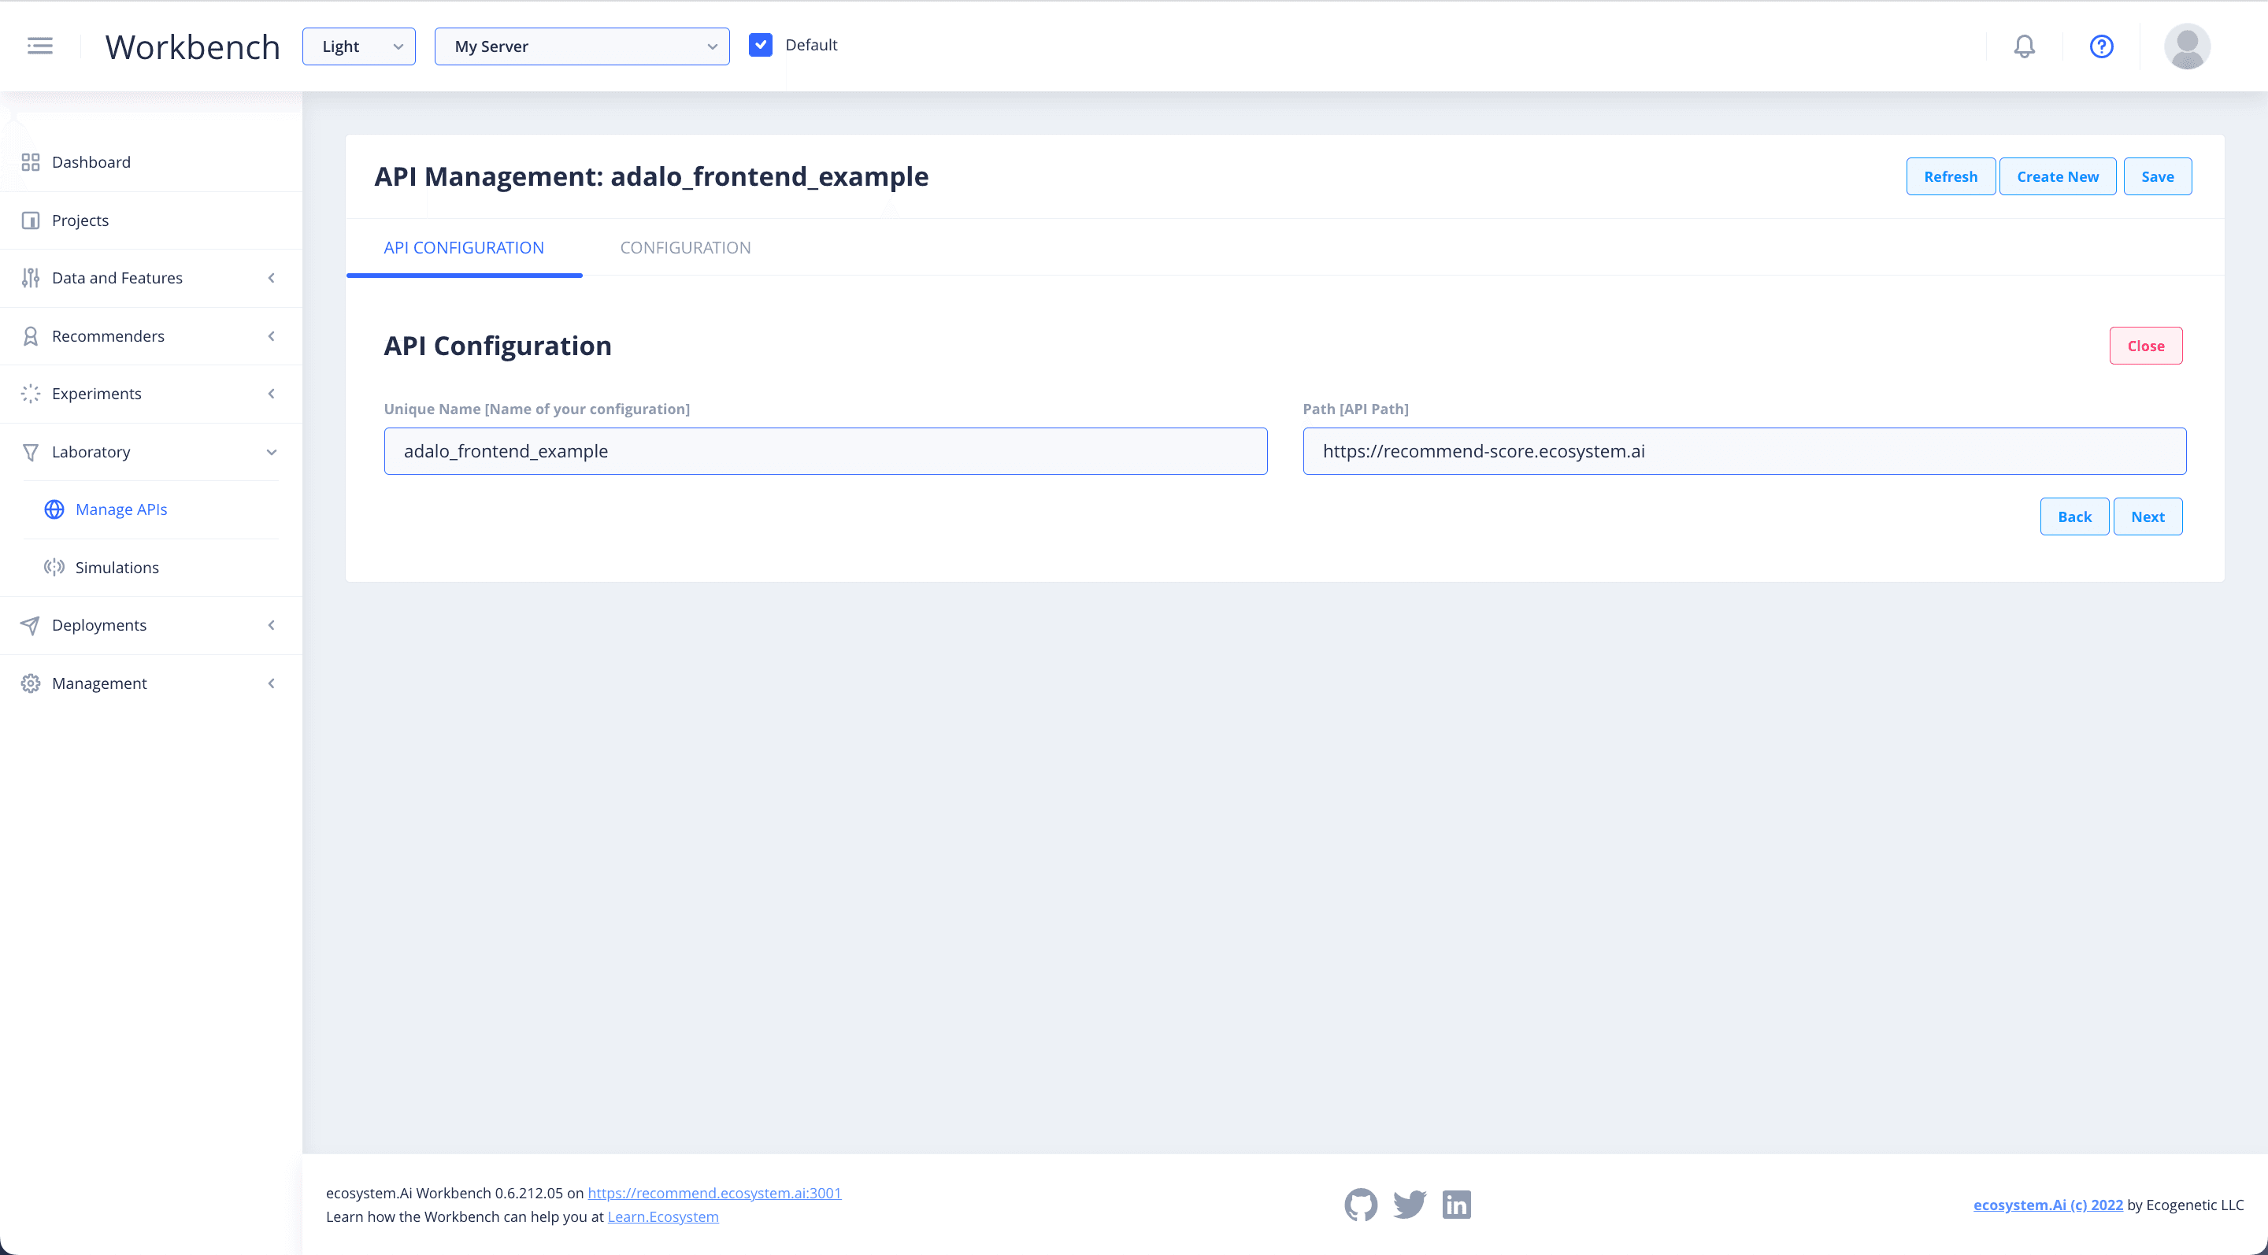Click inside the Unique Name field
Image resolution: width=2268 pixels, height=1255 pixels.
(x=825, y=450)
